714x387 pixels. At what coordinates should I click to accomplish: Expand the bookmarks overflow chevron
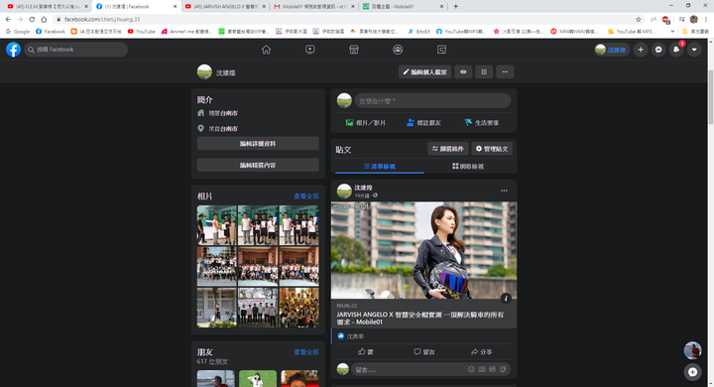[x=672, y=32]
